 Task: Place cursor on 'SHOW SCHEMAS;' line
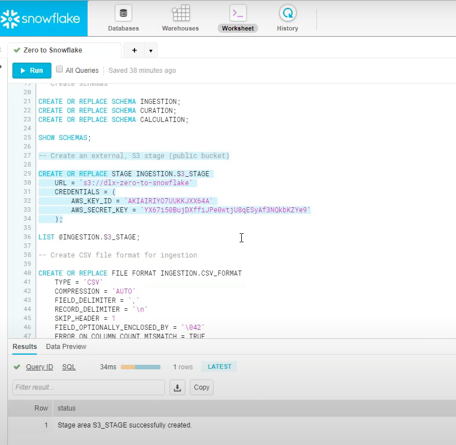[64, 137]
